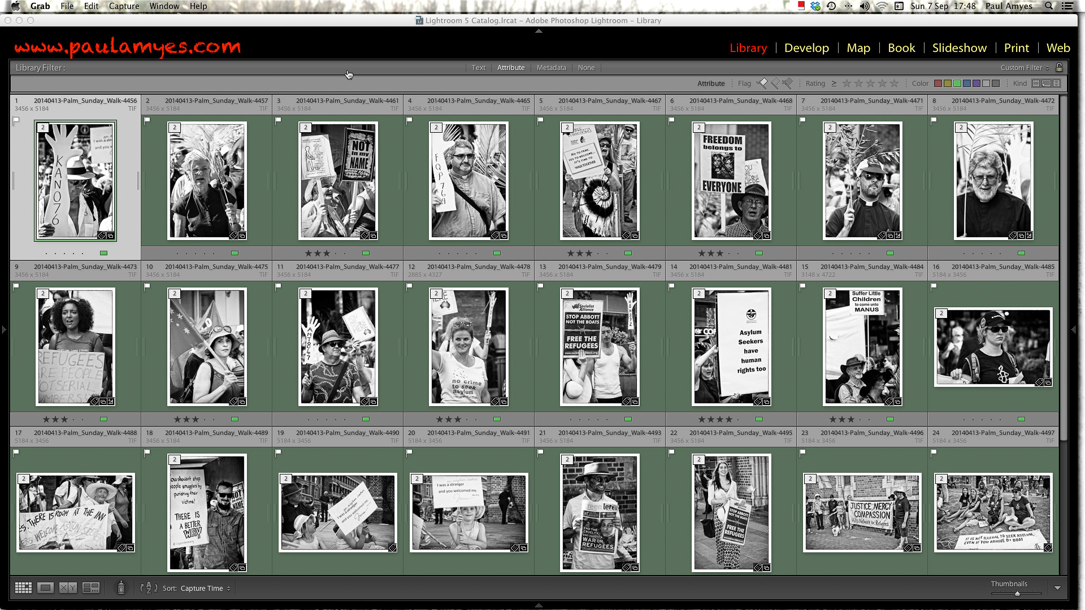Viewport: 1085px width, 610px height.
Task: Open Compare view XY icon
Action: pos(68,588)
